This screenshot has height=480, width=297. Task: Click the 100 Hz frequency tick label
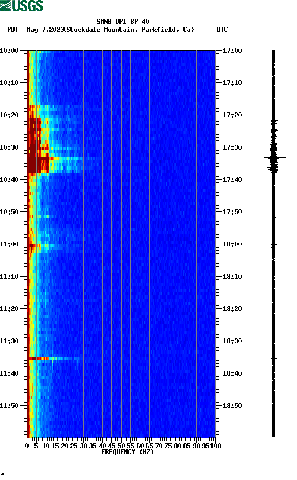pos(215,446)
